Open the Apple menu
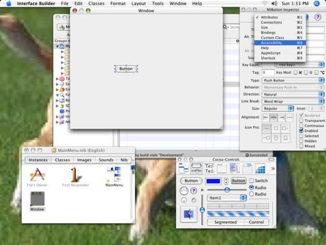This screenshot has height=245, width=326. (x=8, y=3)
